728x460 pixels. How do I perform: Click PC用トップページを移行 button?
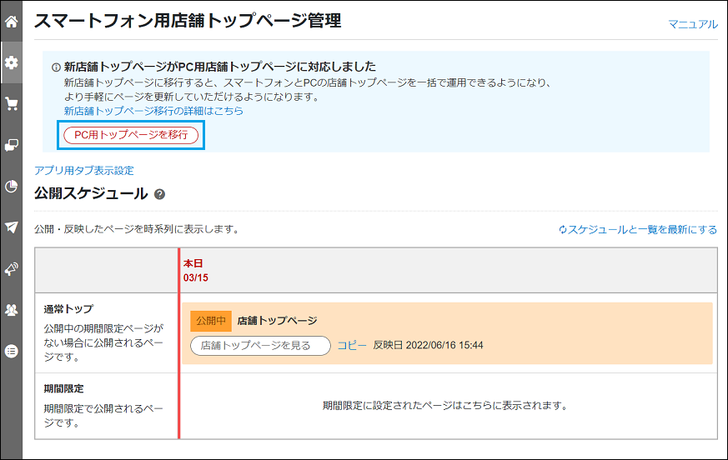click(131, 135)
